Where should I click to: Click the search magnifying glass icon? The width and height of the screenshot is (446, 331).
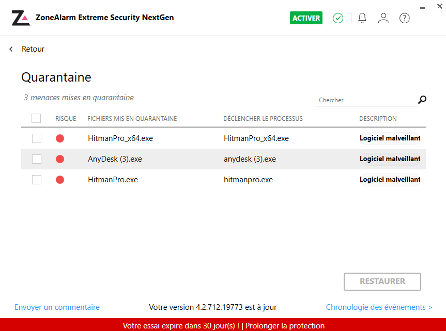pyautogui.click(x=422, y=100)
